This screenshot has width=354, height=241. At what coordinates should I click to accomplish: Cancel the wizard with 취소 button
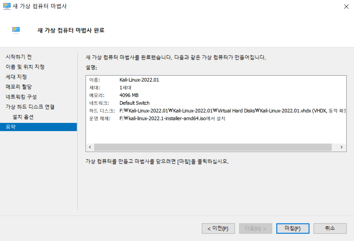pyautogui.click(x=330, y=229)
